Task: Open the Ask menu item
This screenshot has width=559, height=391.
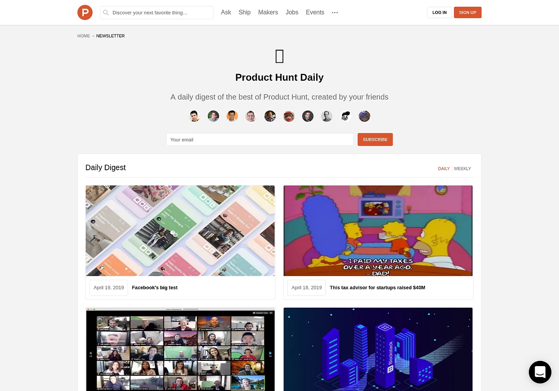Action: pos(226,12)
